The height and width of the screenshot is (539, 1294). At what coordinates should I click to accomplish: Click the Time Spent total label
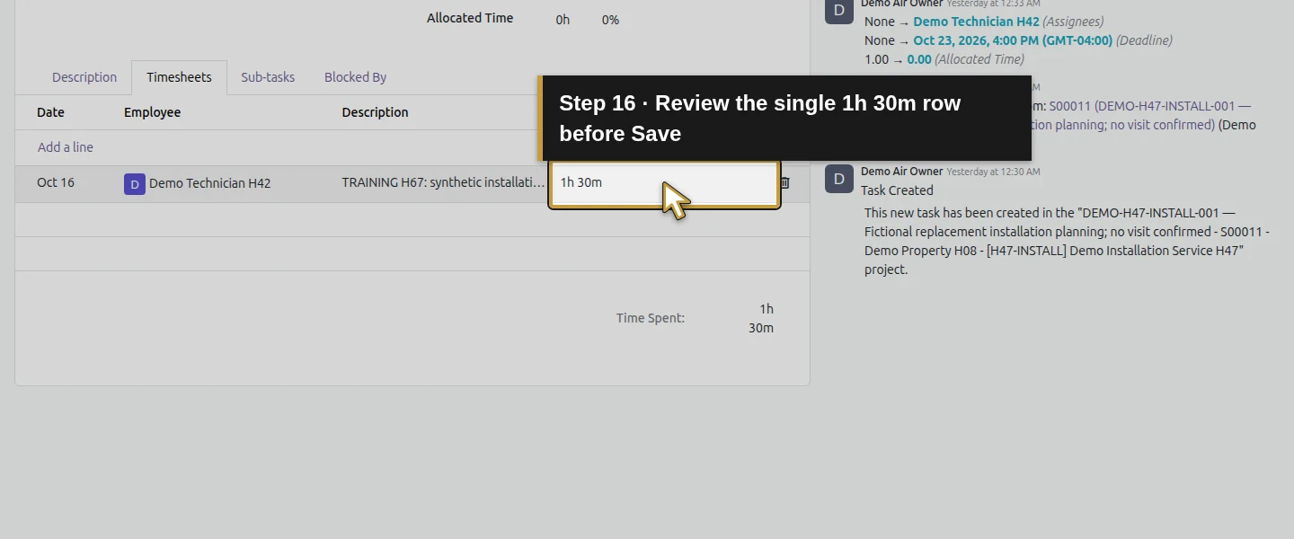pos(651,318)
